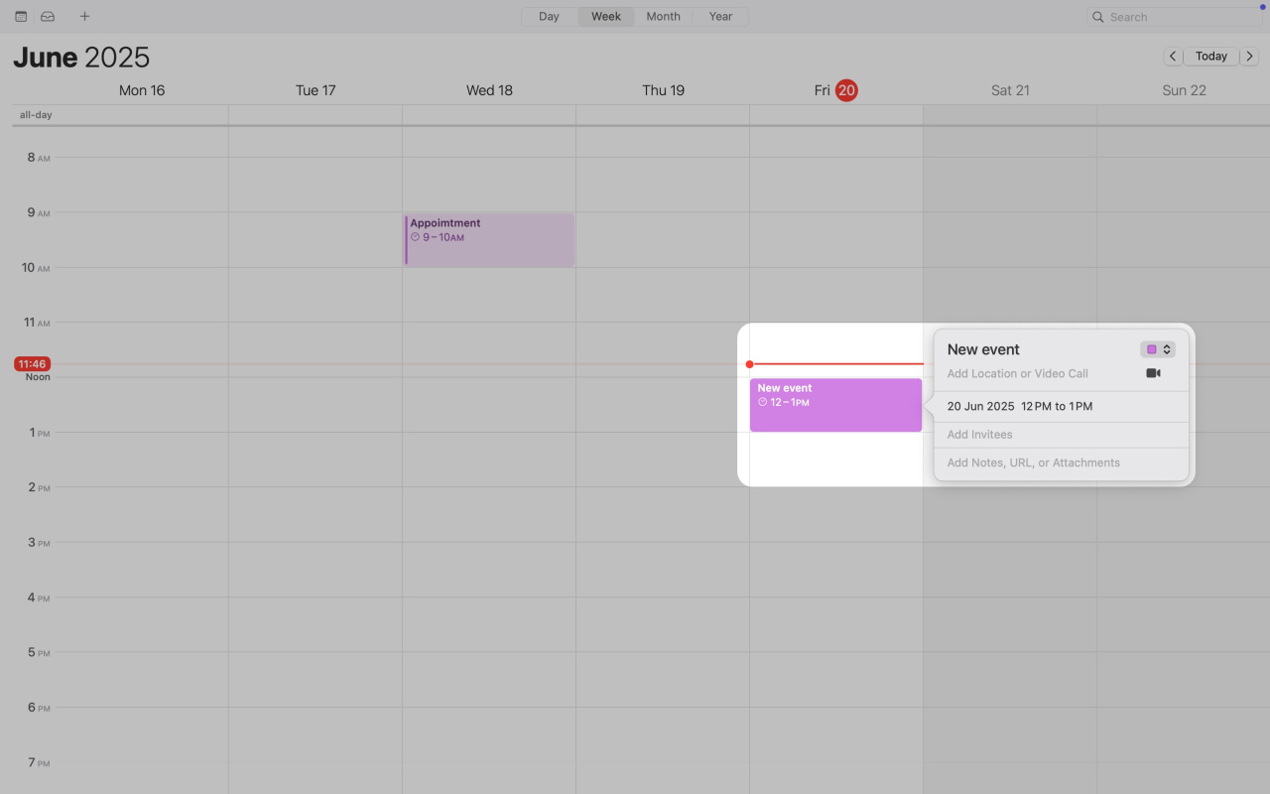Screen dimensions: 1270x794
Task: Go to next week with right chevron
Action: click(x=1250, y=57)
